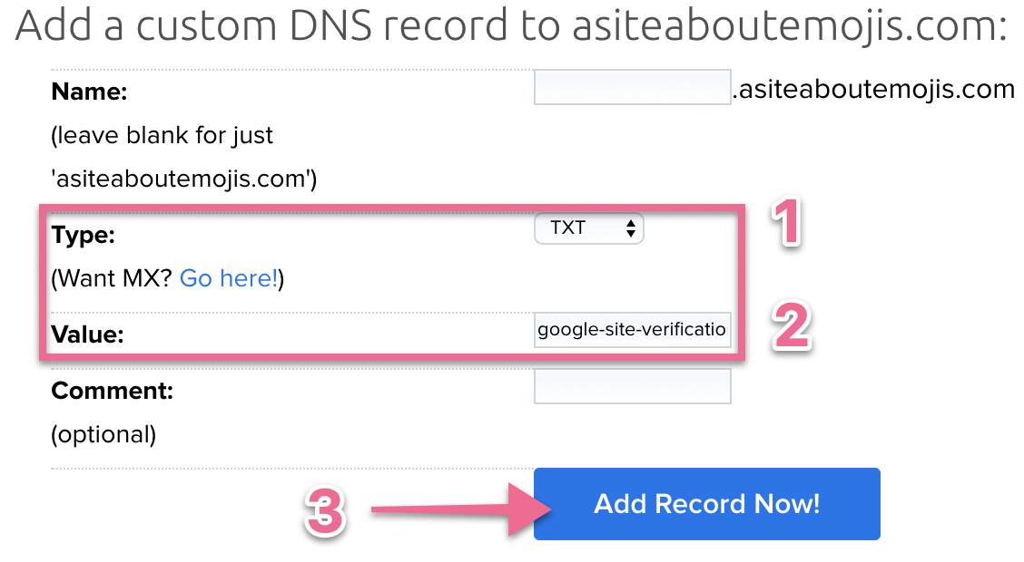Click the pink arrow pointing to button
The image size is (1024, 562).
454,512
